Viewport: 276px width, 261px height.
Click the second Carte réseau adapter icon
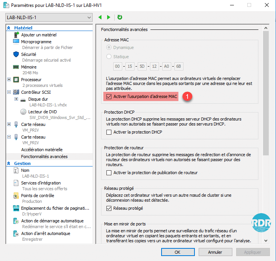coord(16,137)
